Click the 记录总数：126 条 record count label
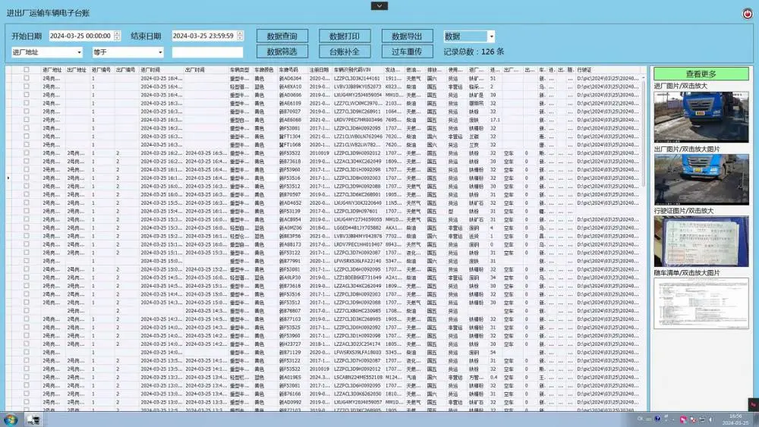Image resolution: width=759 pixels, height=427 pixels. click(474, 52)
